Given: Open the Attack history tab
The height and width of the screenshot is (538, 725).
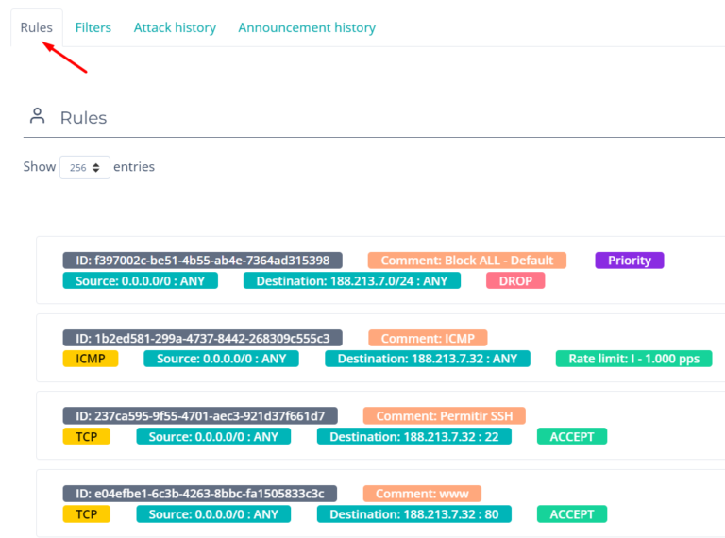Looking at the screenshot, I should pyautogui.click(x=175, y=27).
